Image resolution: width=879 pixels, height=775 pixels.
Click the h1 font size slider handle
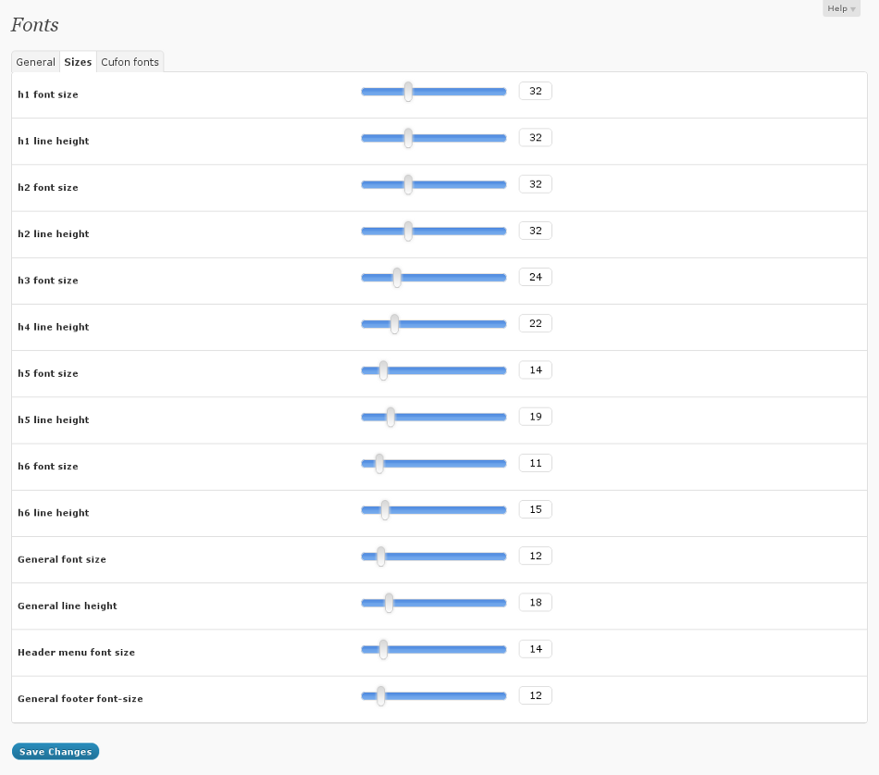point(408,91)
